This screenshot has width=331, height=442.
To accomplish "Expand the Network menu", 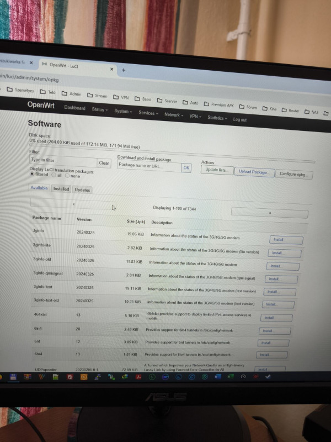I will pyautogui.click(x=174, y=115).
